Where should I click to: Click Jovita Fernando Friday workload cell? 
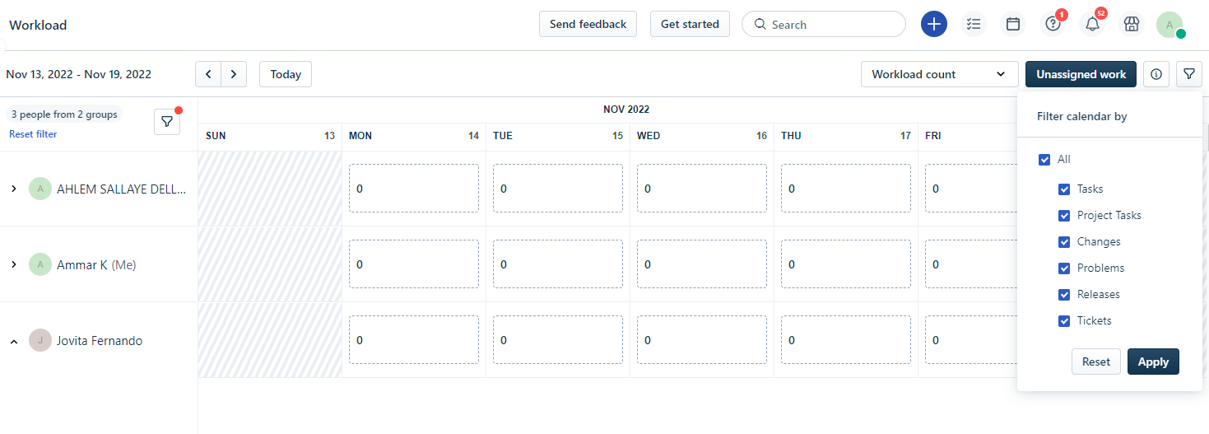[x=971, y=340]
